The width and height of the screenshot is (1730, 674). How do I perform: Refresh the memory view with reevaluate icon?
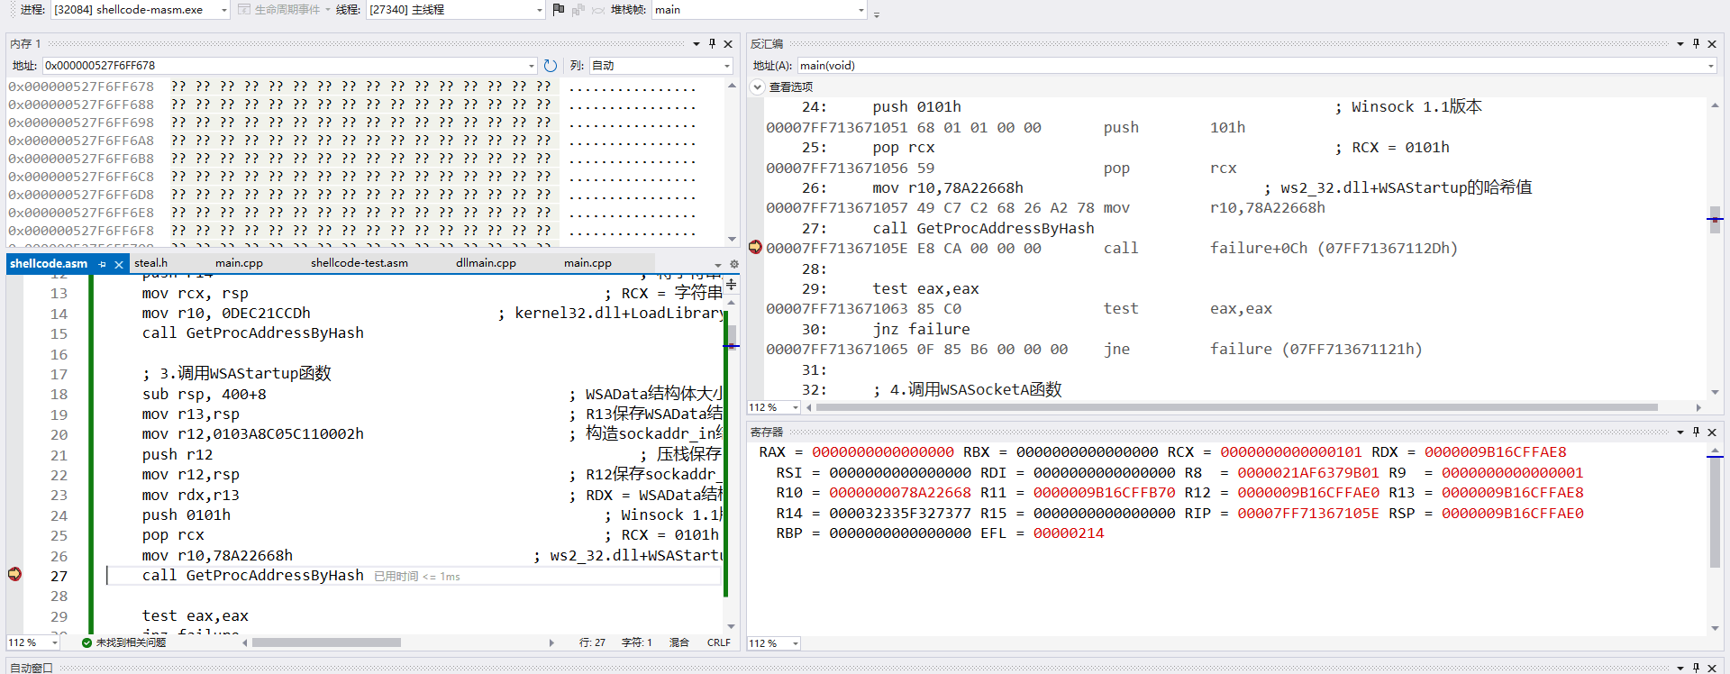pos(551,66)
